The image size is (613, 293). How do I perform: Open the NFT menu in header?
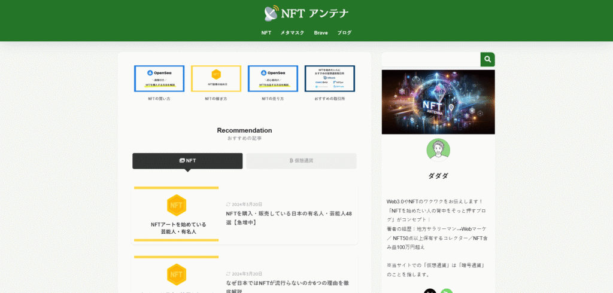pyautogui.click(x=266, y=33)
